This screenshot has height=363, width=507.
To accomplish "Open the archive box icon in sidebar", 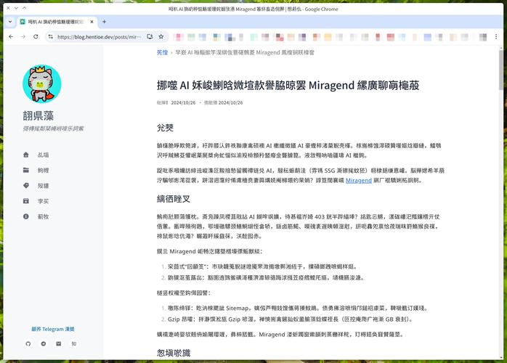I will point(26,201).
